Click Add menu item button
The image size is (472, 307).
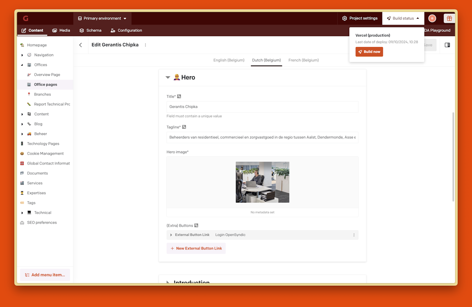coord(45,275)
